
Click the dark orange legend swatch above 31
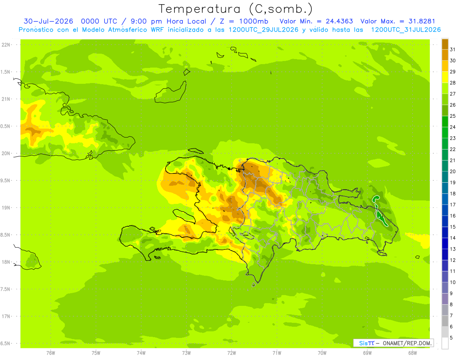tap(445, 44)
